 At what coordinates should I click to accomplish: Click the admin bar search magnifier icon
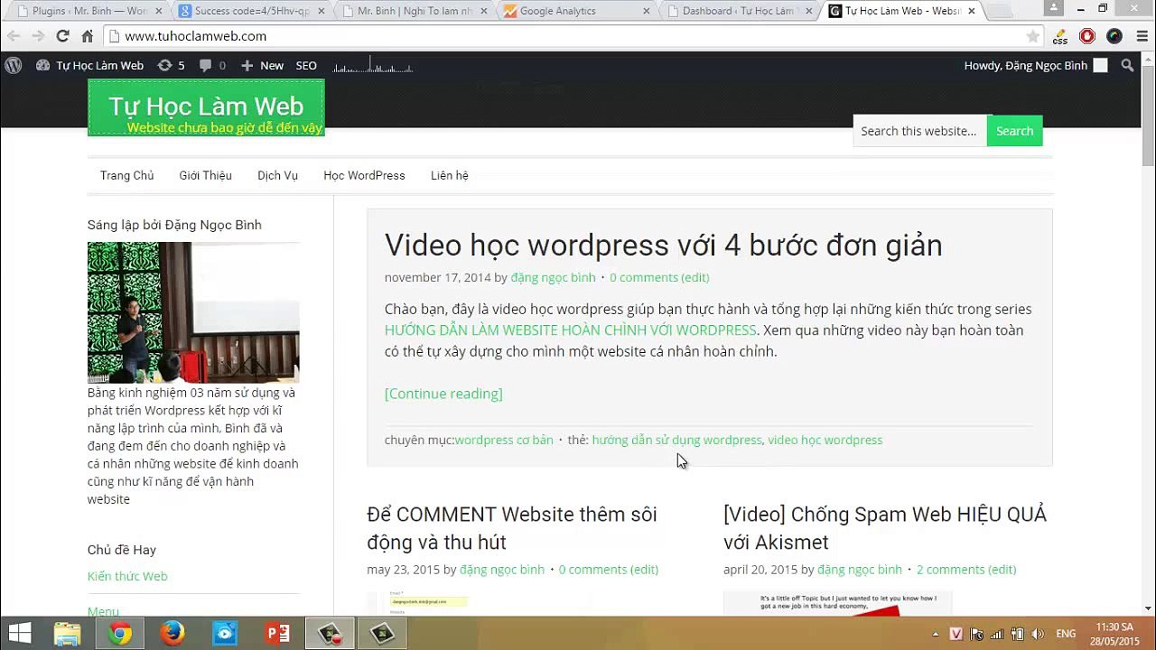pos(1127,65)
